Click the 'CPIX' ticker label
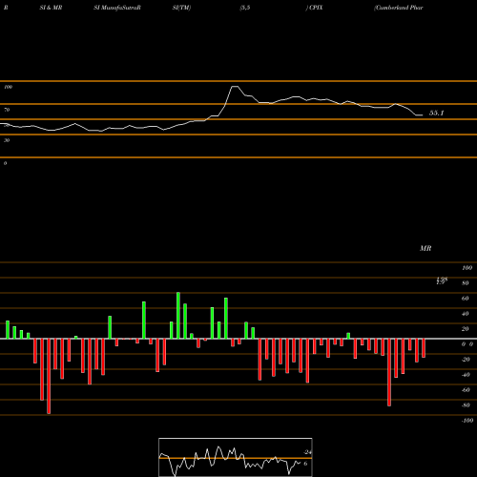This screenshot has height=477, width=477. pos(316,8)
